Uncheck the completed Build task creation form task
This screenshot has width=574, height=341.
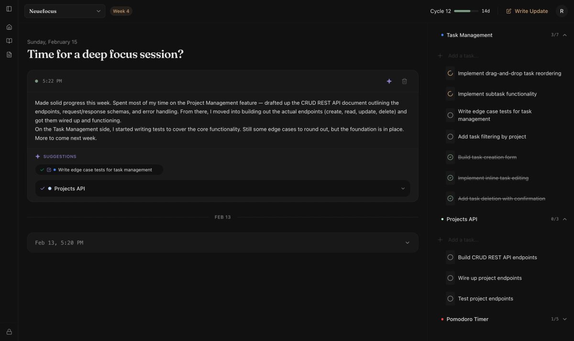click(450, 157)
